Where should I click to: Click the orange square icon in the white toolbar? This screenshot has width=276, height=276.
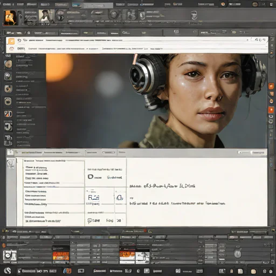[x=11, y=42]
